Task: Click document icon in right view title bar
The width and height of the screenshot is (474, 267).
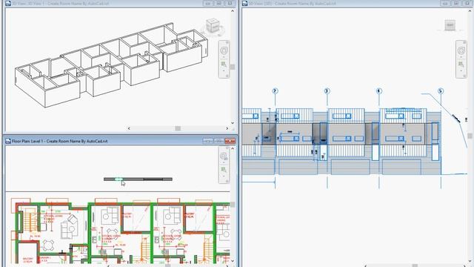Action: click(245, 3)
